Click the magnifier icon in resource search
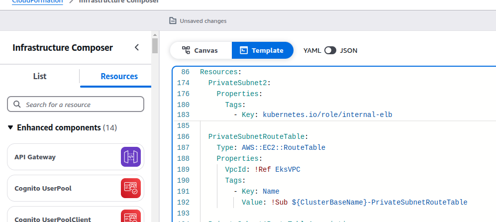 click(17, 105)
